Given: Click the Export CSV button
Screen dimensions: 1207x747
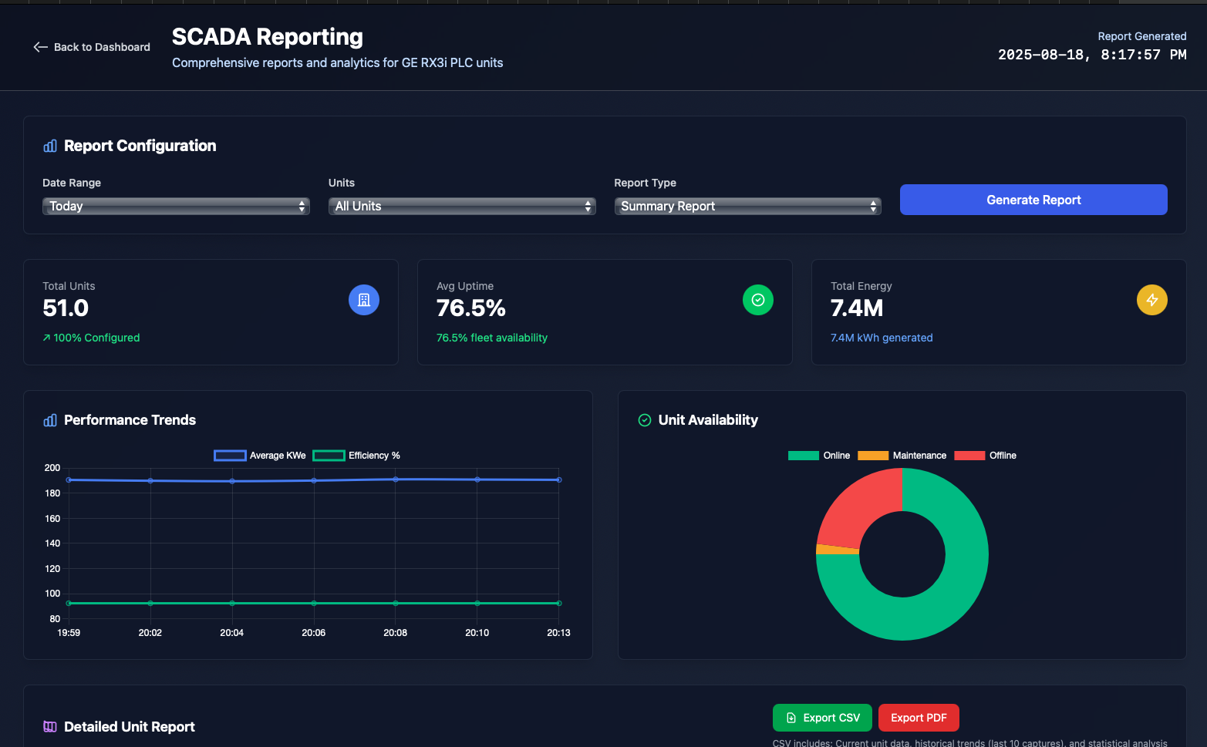Looking at the screenshot, I should pyautogui.click(x=822, y=718).
